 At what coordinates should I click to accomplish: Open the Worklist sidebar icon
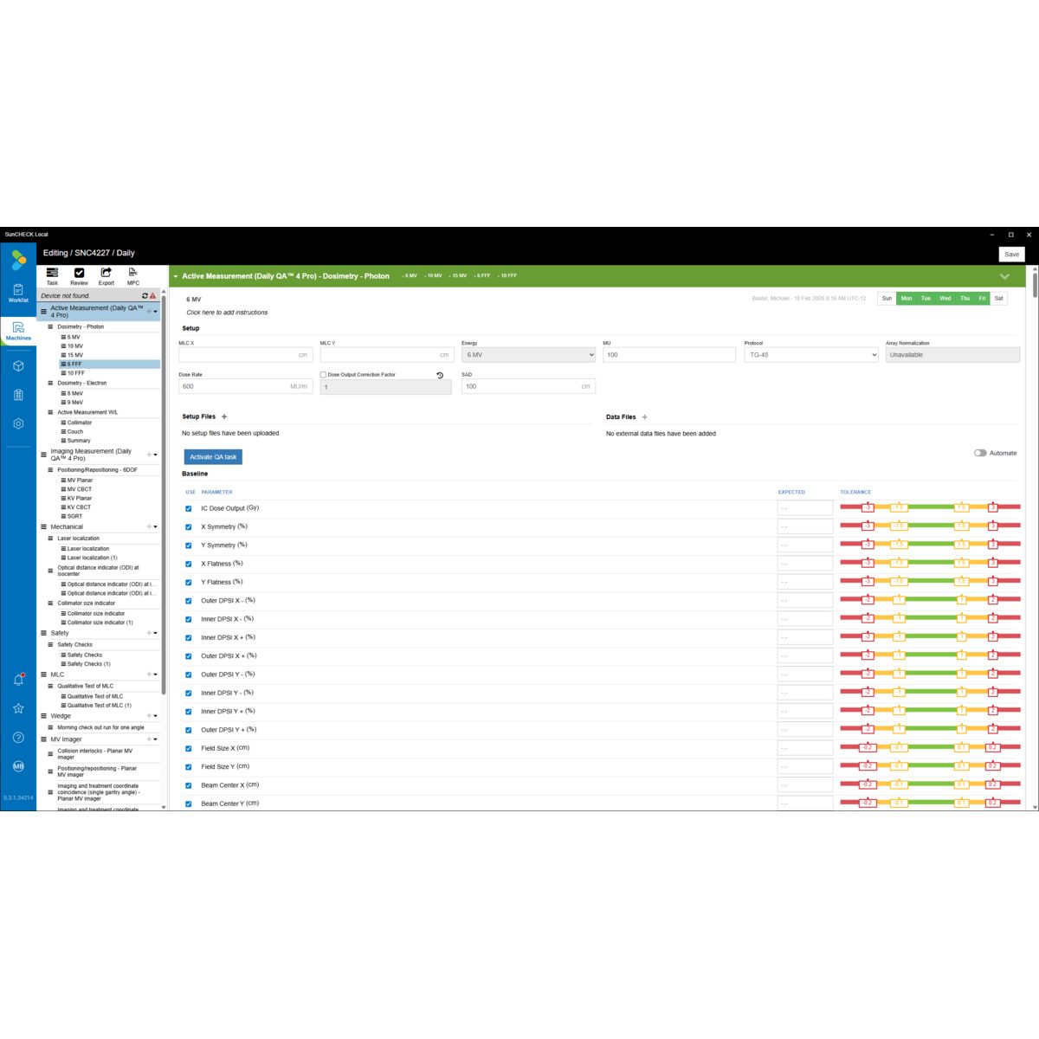point(18,293)
